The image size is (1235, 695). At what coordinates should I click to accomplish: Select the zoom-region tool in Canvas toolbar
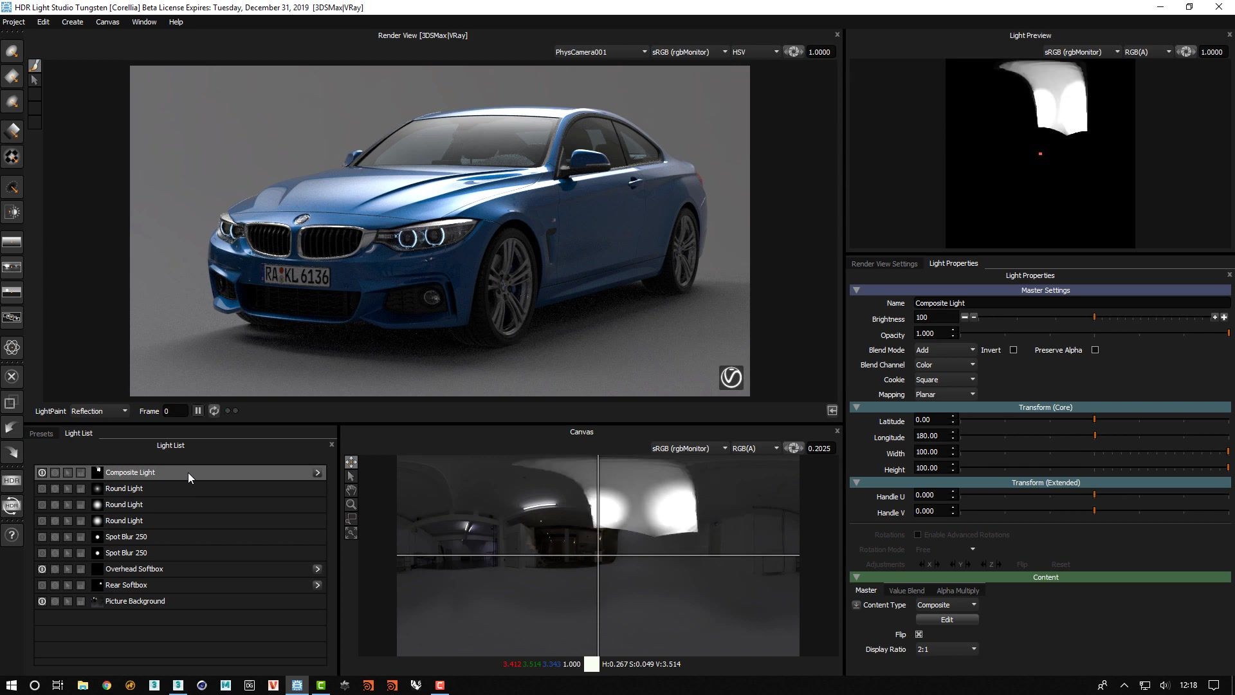[351, 519]
